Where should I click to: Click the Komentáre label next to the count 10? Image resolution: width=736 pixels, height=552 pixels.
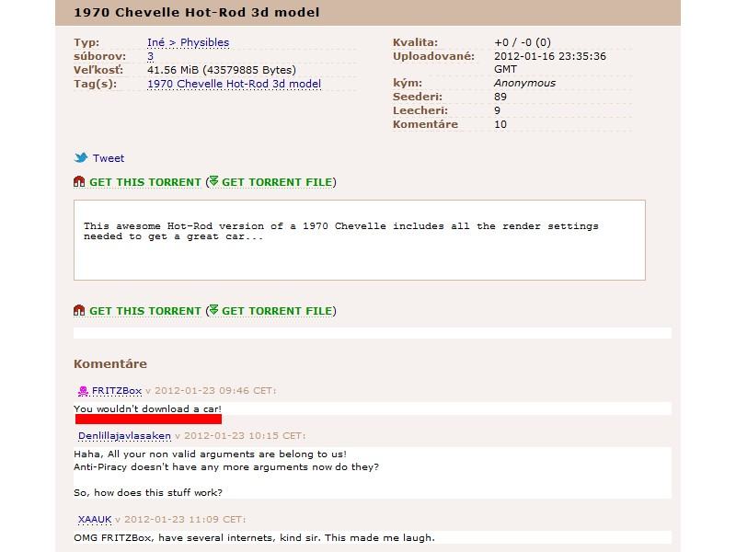425,124
